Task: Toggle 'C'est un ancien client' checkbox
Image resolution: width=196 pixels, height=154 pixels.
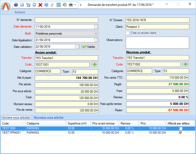Action: click(x=128, y=33)
